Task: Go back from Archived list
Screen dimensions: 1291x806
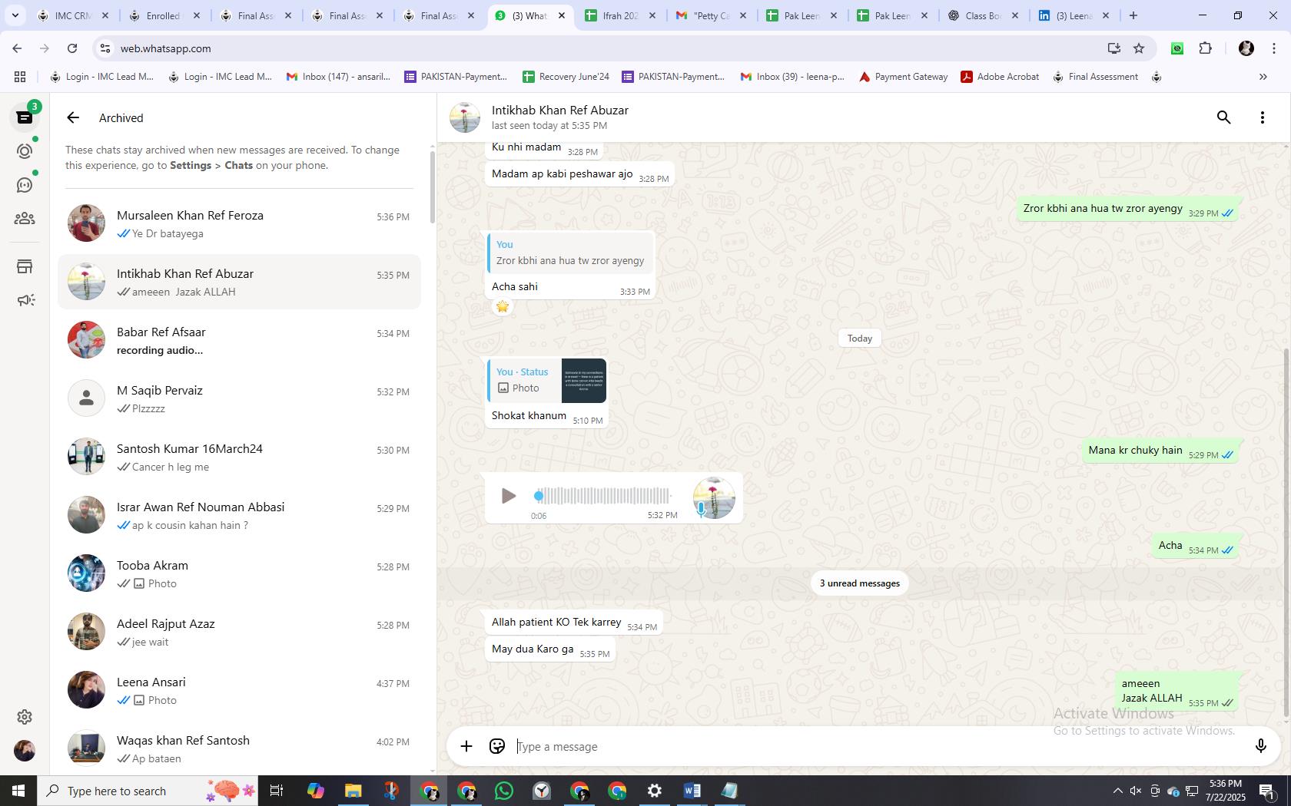Action: (73, 117)
